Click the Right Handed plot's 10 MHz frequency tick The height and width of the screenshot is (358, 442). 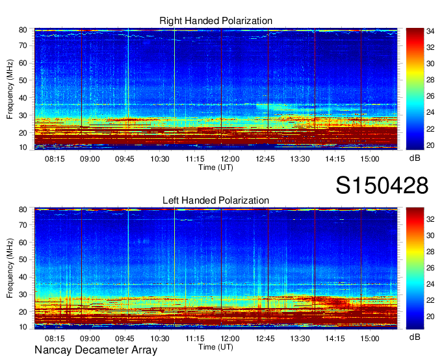[x=23, y=147]
